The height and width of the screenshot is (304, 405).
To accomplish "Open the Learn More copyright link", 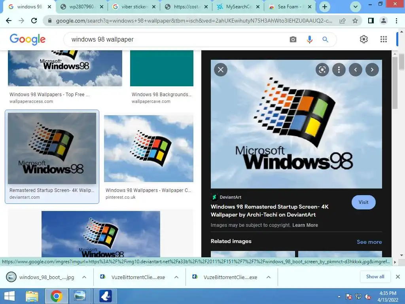I will [305, 225].
